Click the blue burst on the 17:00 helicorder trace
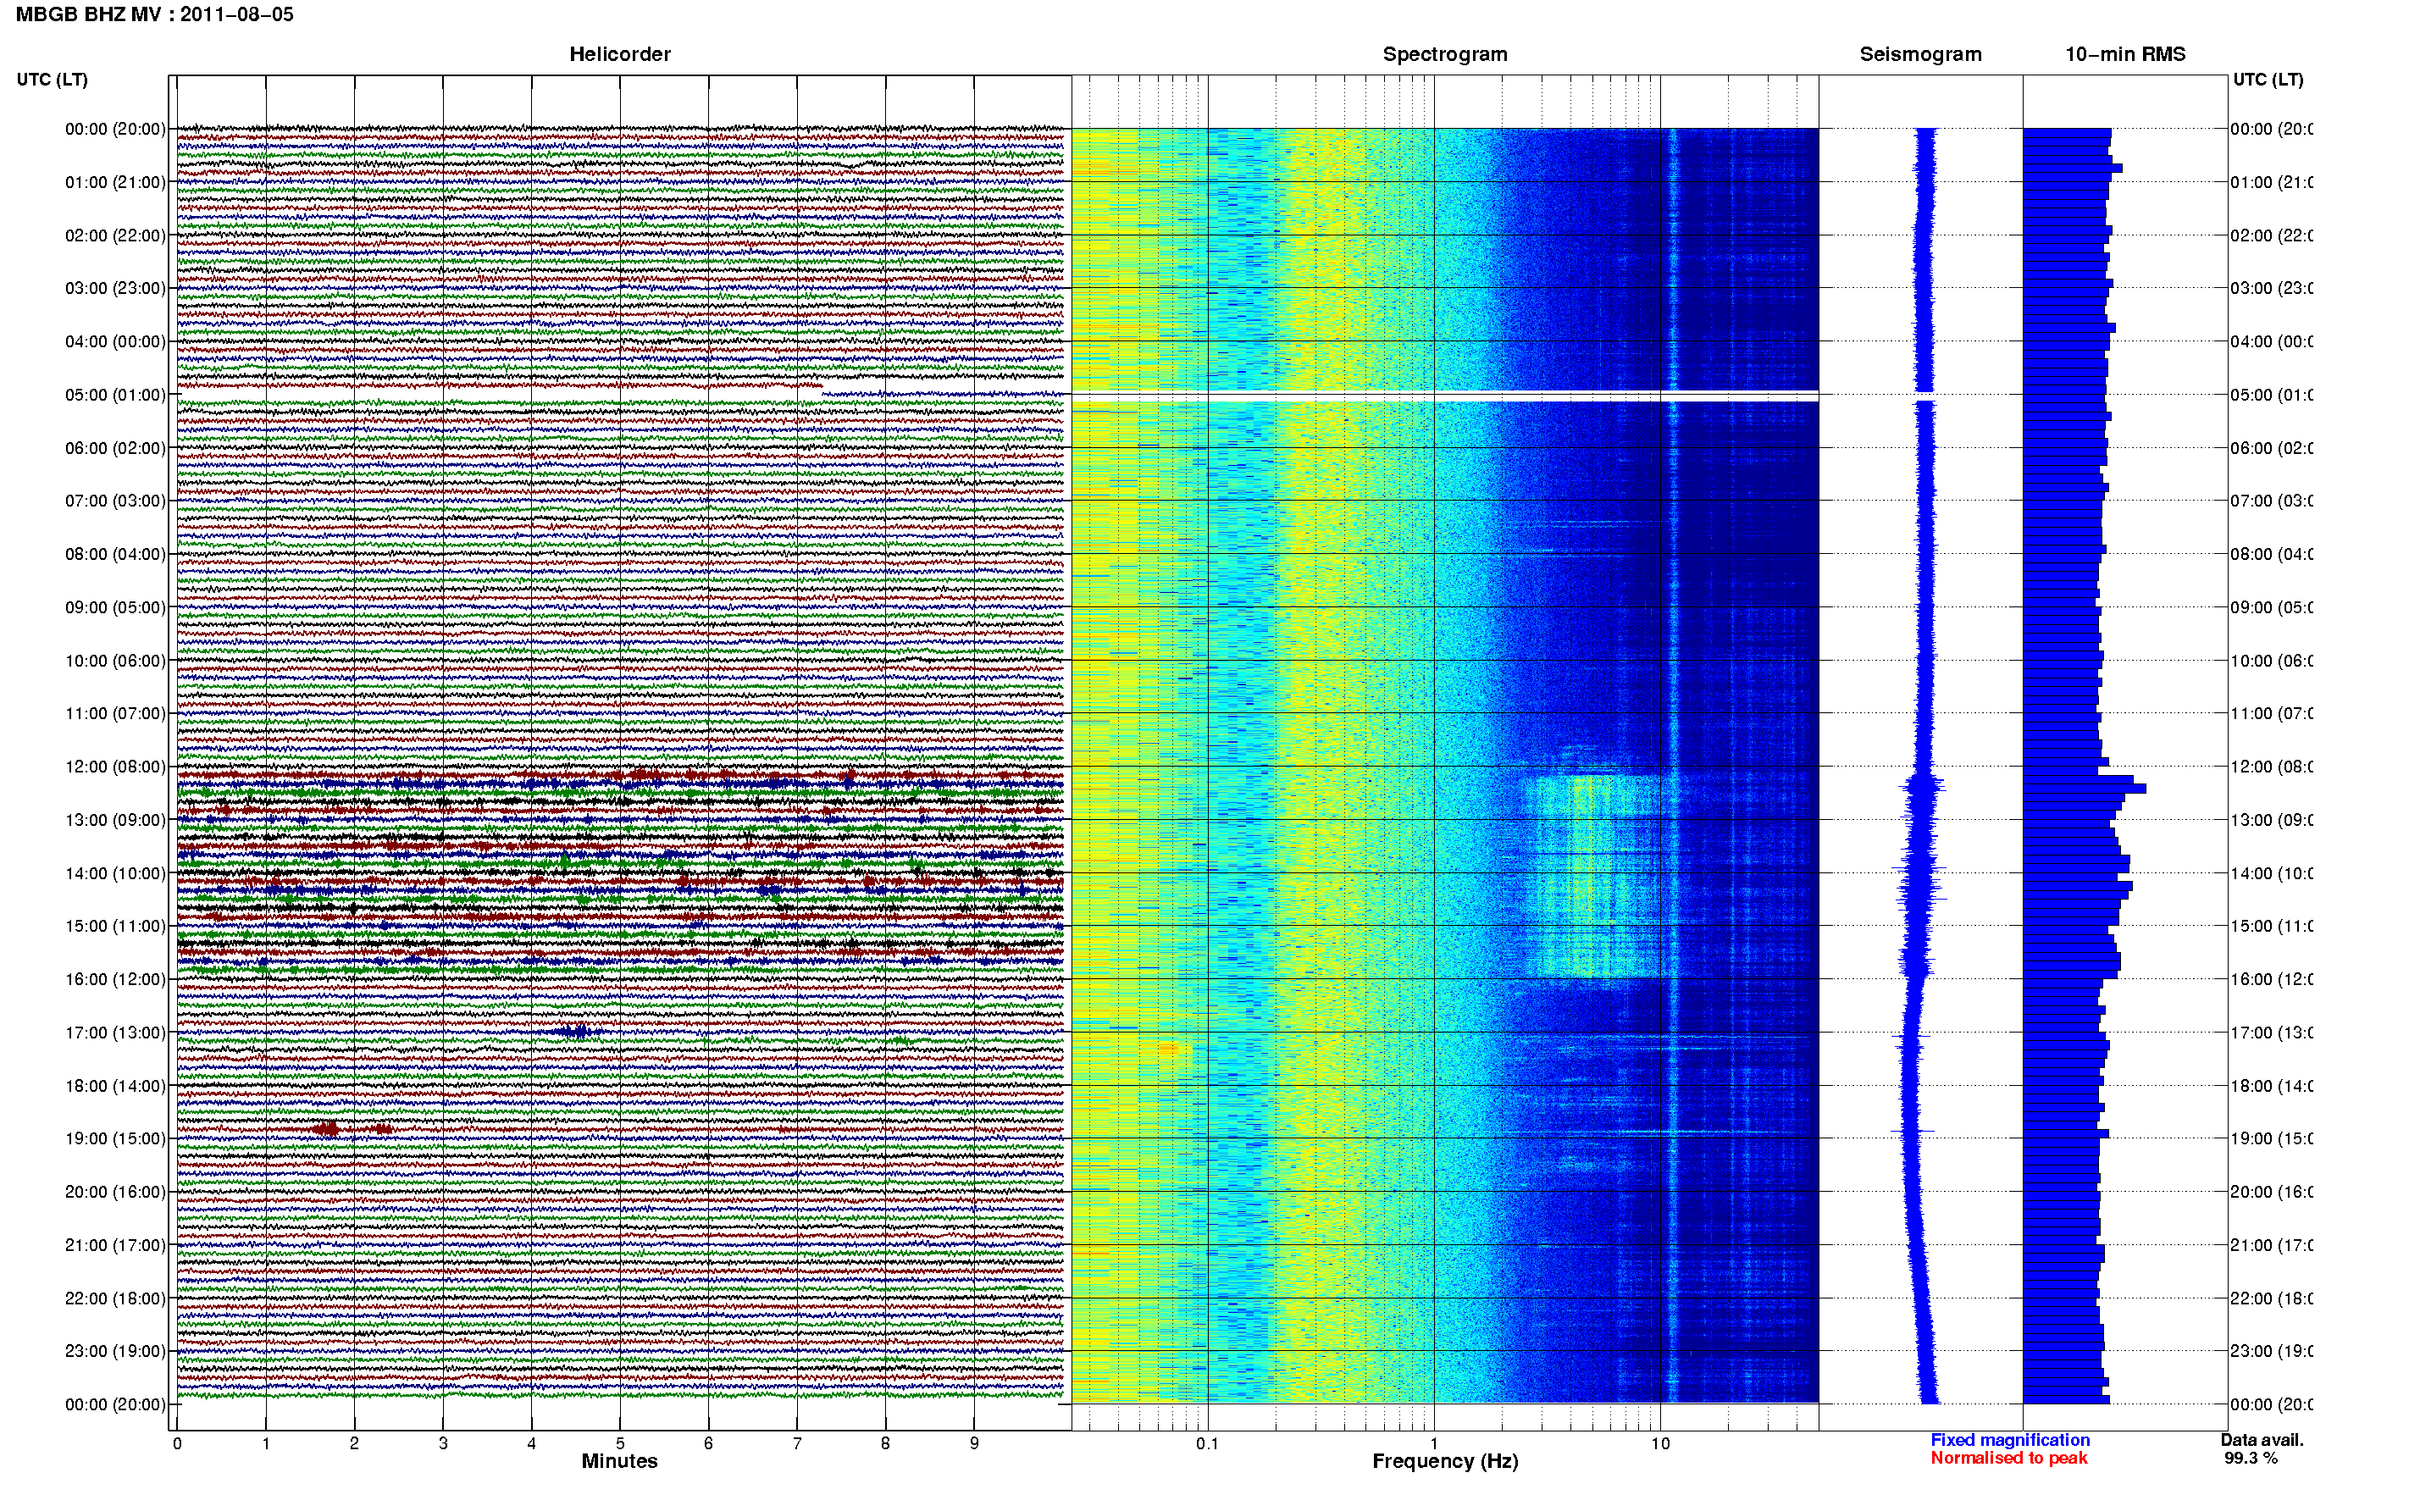 click(x=577, y=1031)
